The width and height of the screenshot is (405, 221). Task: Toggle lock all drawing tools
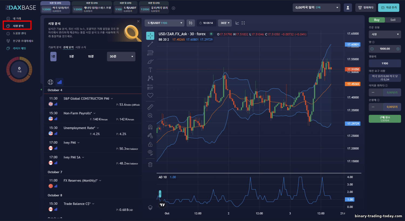point(150,144)
